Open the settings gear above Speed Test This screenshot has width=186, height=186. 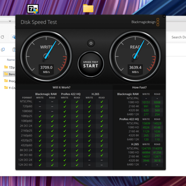point(91,43)
